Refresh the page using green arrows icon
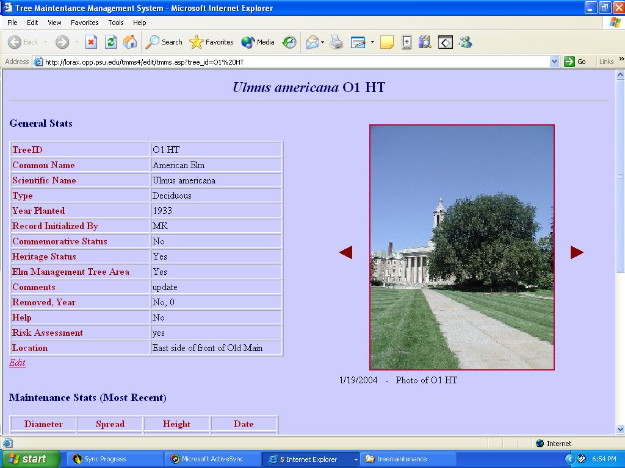 [110, 42]
